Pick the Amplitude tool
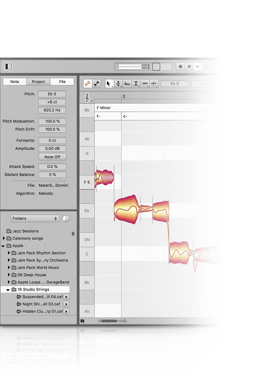The image size is (264, 388). click(136, 84)
